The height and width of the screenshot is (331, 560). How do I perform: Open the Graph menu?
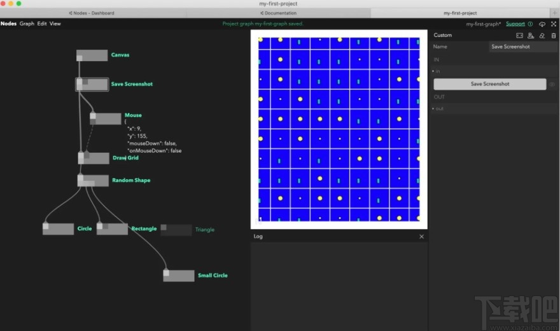pyautogui.click(x=27, y=24)
